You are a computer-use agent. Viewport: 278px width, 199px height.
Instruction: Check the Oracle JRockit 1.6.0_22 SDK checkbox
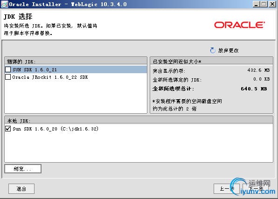[x=8, y=77]
